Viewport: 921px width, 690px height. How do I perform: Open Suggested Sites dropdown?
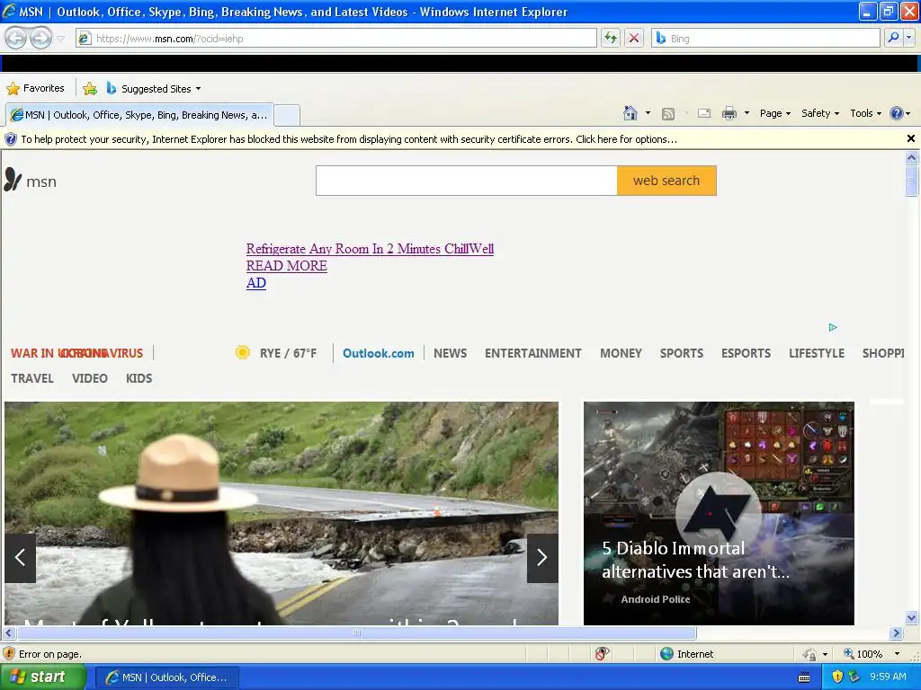tap(154, 89)
